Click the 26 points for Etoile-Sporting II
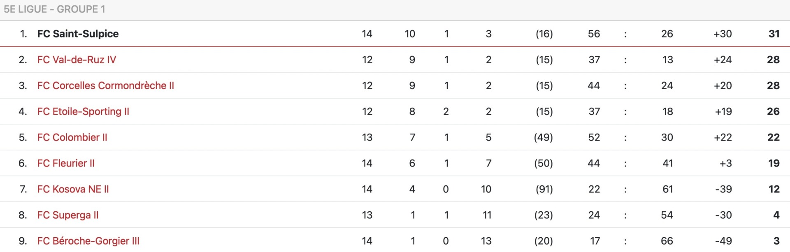This screenshot has width=790, height=252. (773, 111)
